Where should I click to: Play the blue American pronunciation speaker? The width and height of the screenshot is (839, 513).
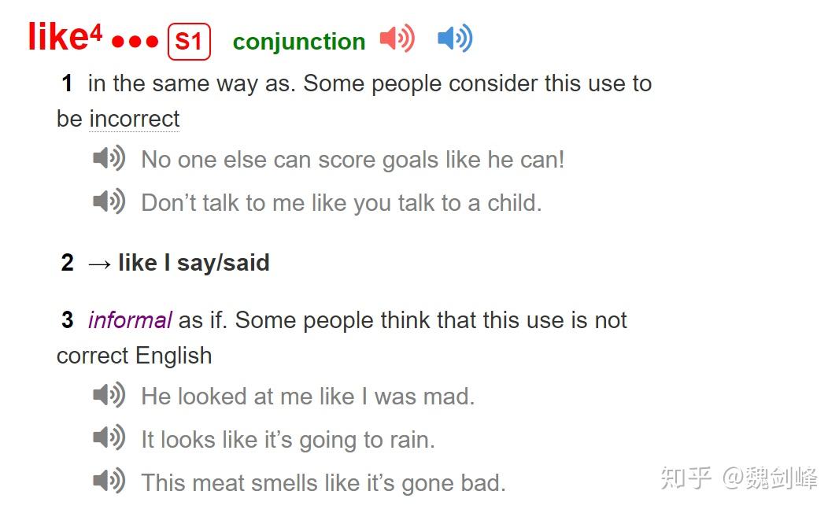[x=454, y=38]
